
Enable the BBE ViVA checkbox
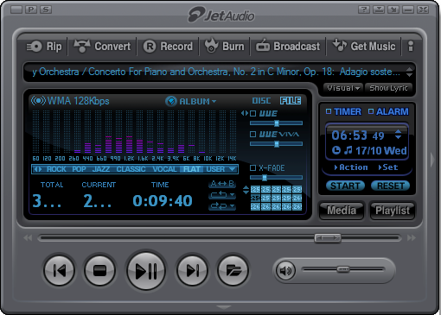pos(252,135)
